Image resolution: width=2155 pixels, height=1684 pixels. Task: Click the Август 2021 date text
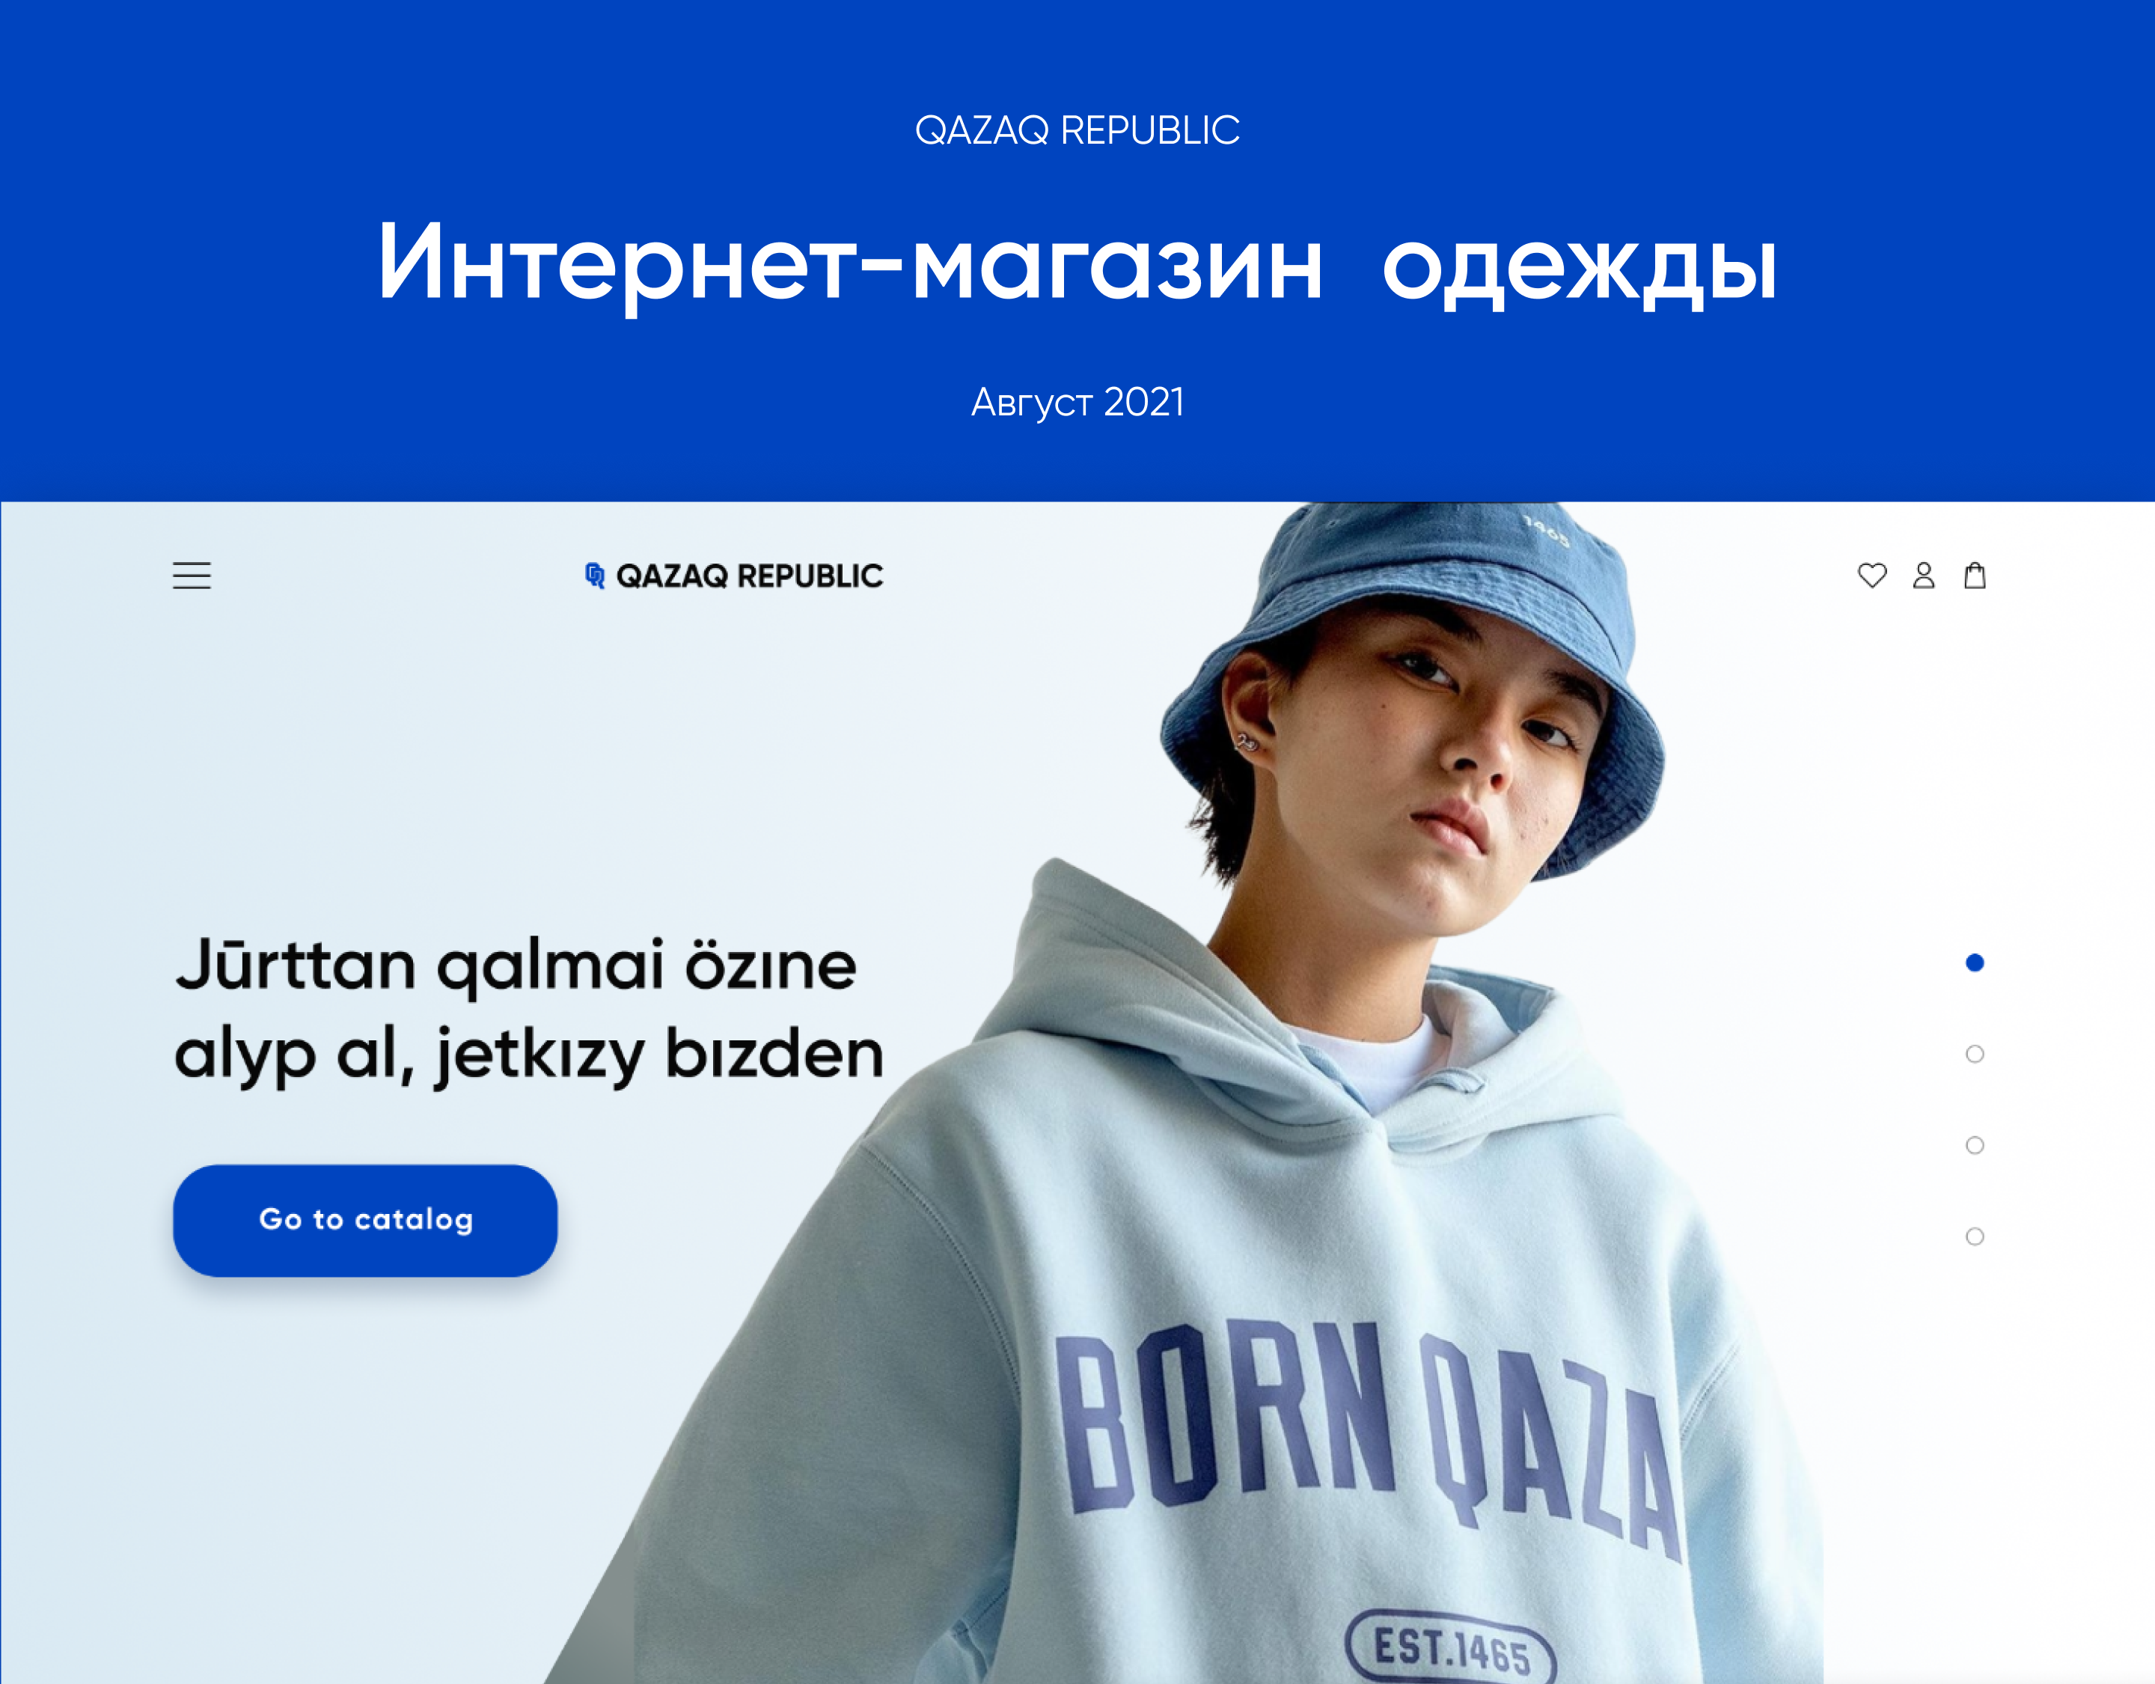point(1077,403)
